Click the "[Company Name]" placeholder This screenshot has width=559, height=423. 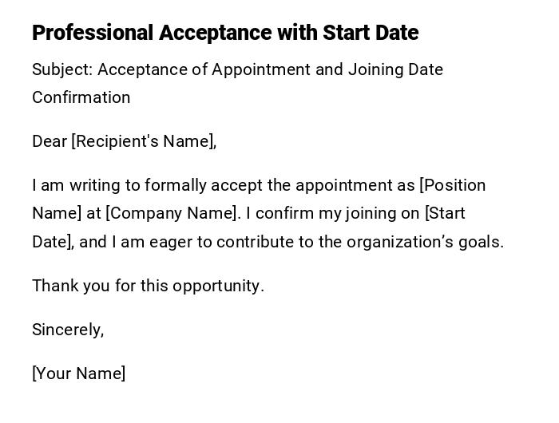coord(172,213)
